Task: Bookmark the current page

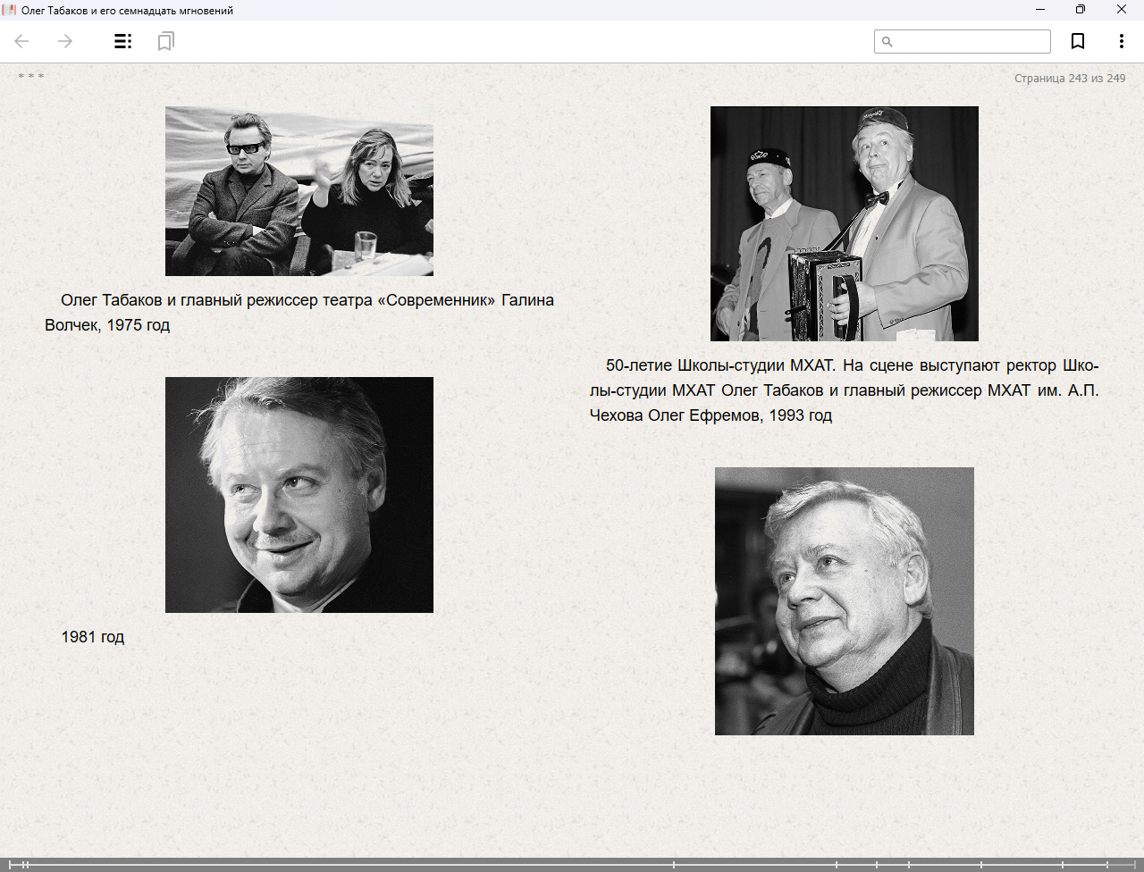Action: [1078, 41]
